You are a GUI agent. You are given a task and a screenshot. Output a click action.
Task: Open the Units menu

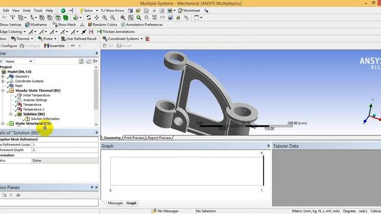pos(27,11)
